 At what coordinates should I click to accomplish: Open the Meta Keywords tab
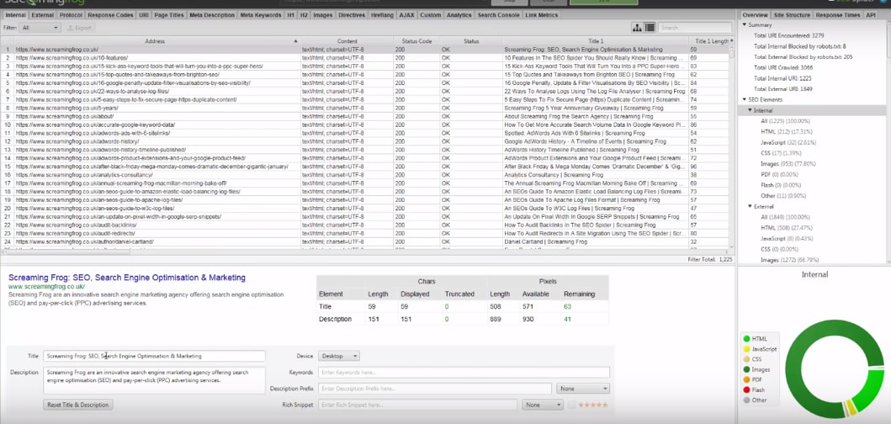pyautogui.click(x=260, y=15)
